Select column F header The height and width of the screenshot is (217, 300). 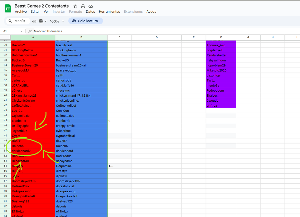click(x=221, y=37)
